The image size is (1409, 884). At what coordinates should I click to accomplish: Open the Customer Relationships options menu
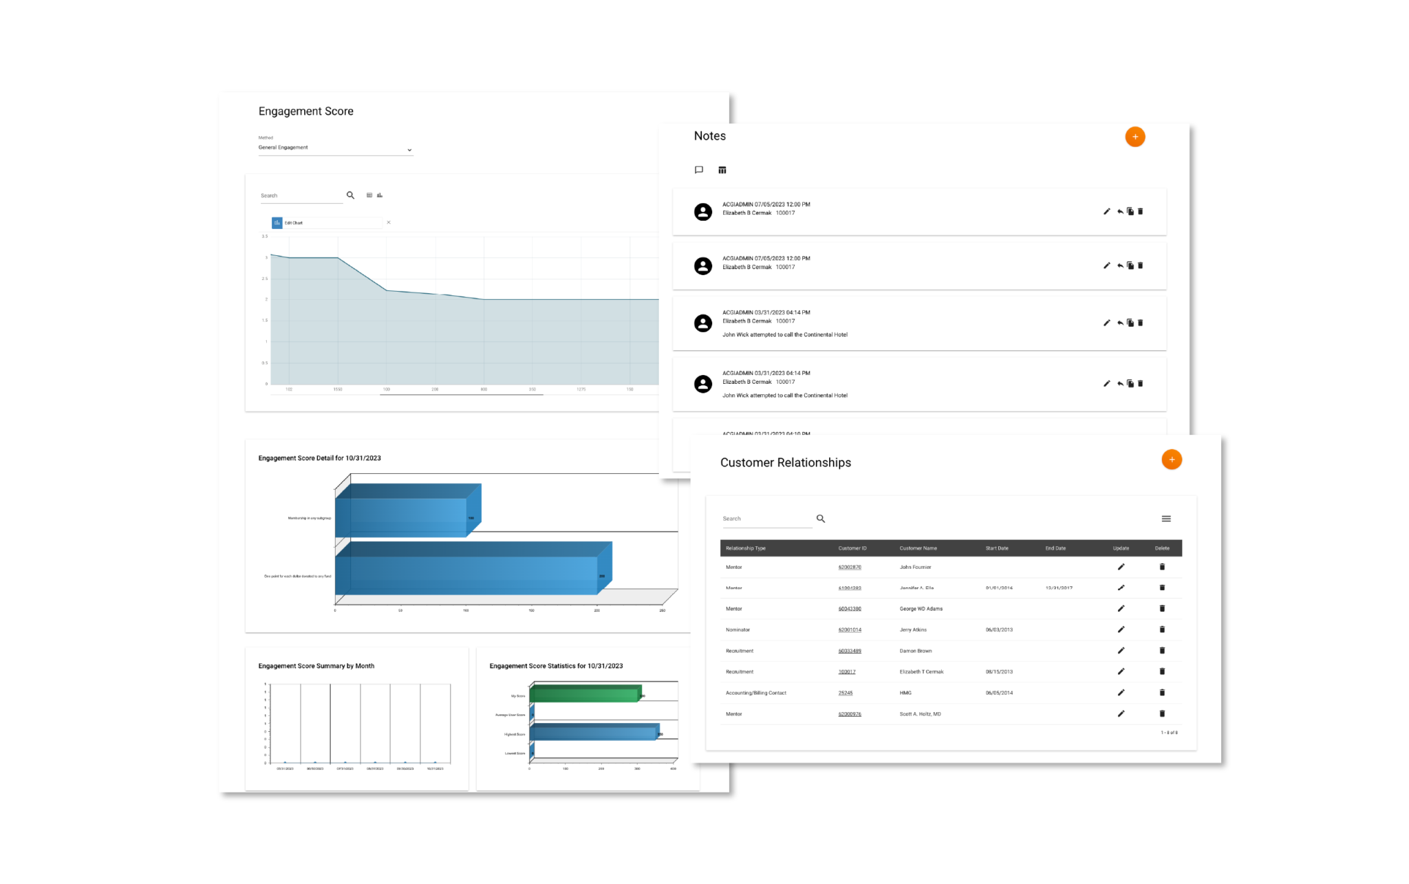pos(1165,518)
